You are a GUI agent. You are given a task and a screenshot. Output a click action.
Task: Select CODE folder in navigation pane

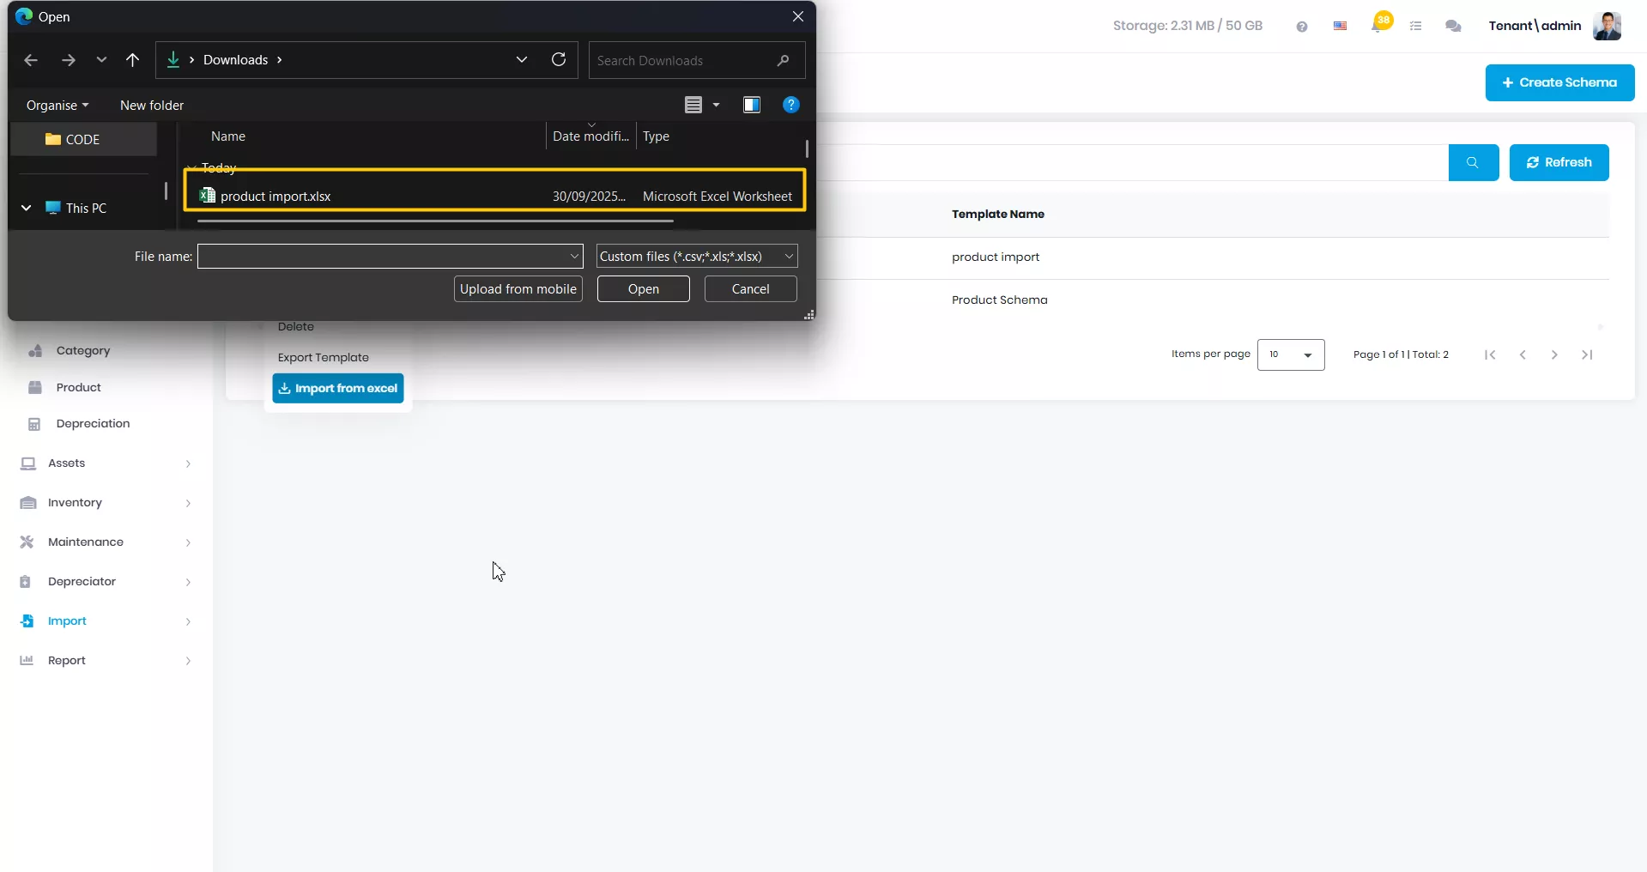(84, 139)
